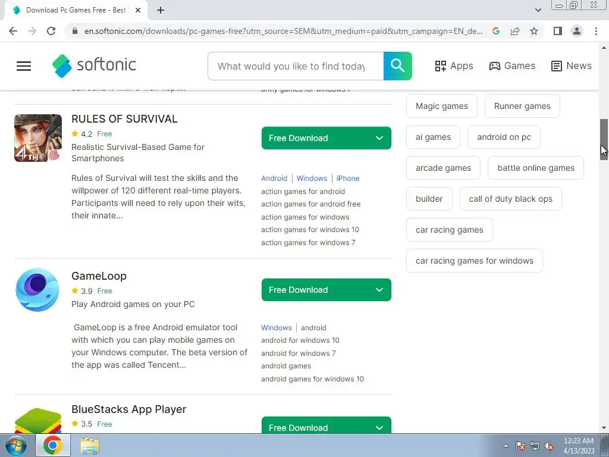Open File Explorer from the taskbar
Viewport: 609px width, 457px height.
[x=90, y=446]
